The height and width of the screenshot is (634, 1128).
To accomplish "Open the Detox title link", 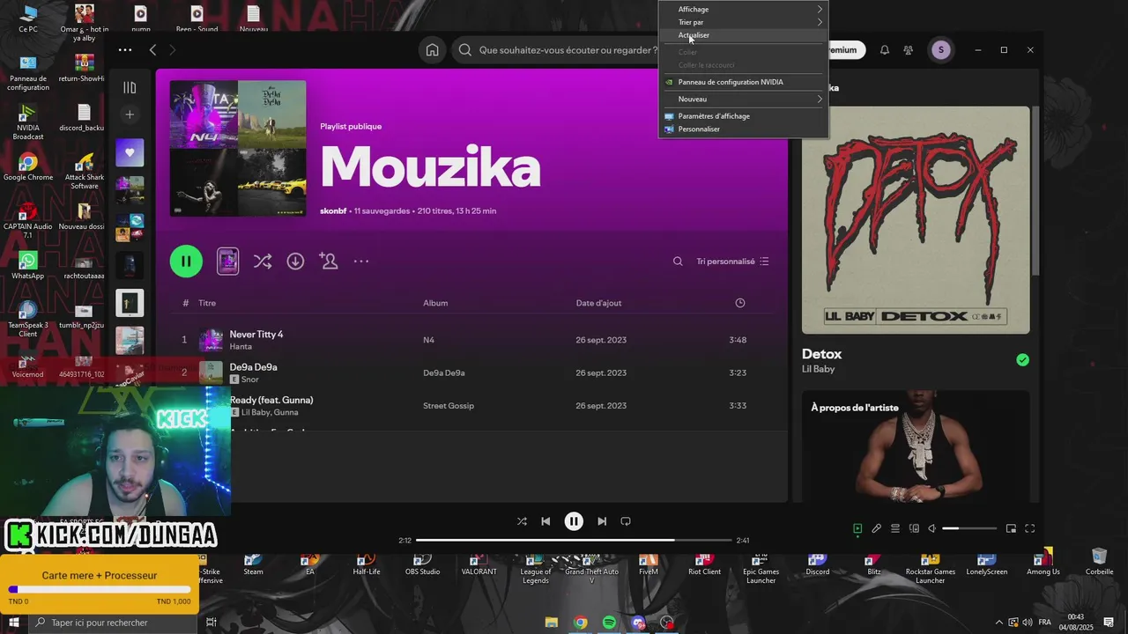I will coord(821,354).
